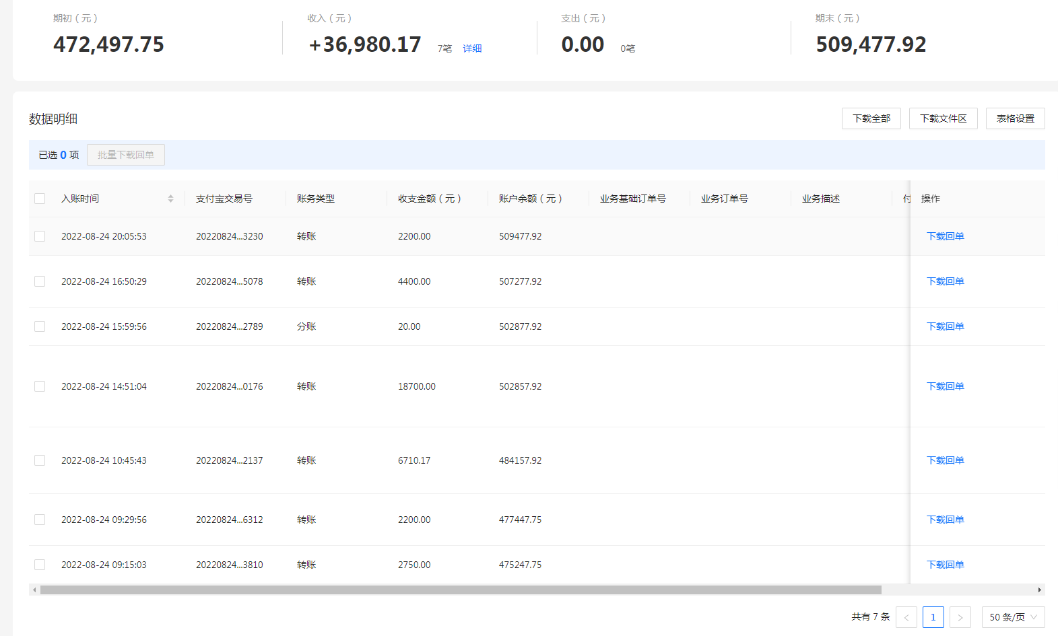Click the next page arrow in pagination
The width and height of the screenshot is (1058, 636).
pos(960,617)
